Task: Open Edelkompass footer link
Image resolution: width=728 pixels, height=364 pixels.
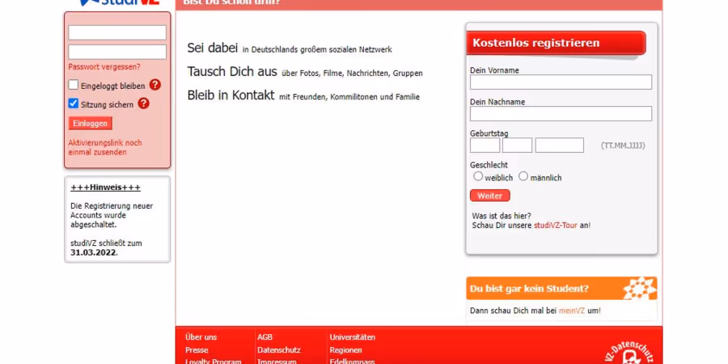Action: (x=353, y=362)
